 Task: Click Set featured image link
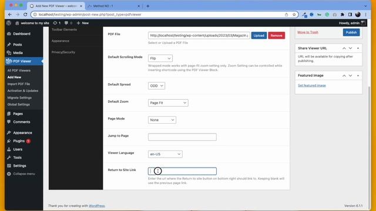(x=312, y=86)
